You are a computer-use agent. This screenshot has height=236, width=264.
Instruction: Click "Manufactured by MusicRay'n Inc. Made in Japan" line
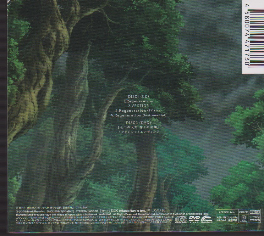(46, 215)
